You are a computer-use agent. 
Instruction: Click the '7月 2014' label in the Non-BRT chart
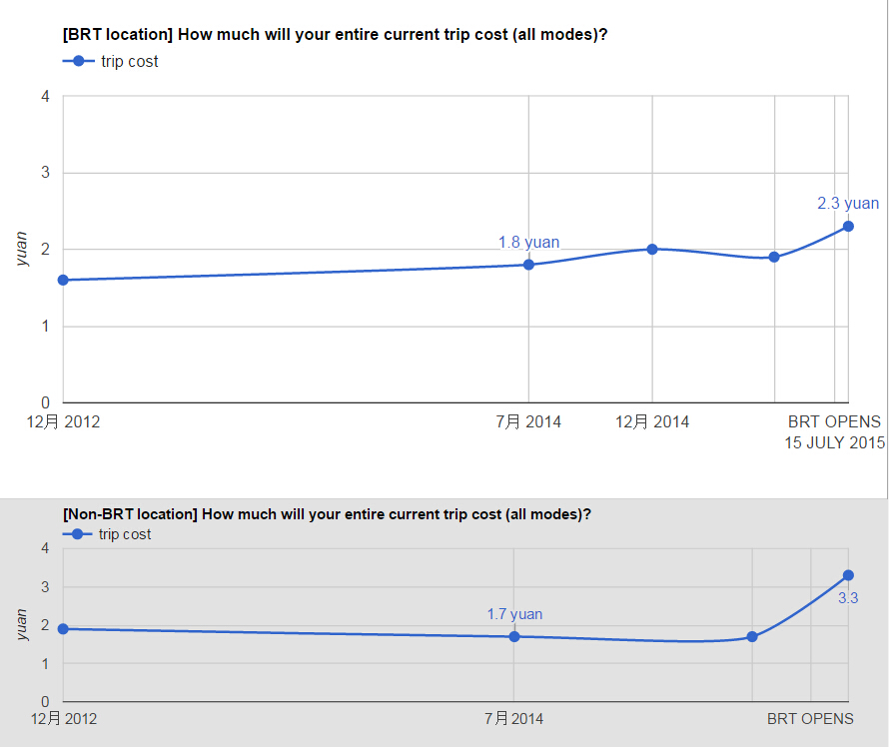click(x=513, y=719)
